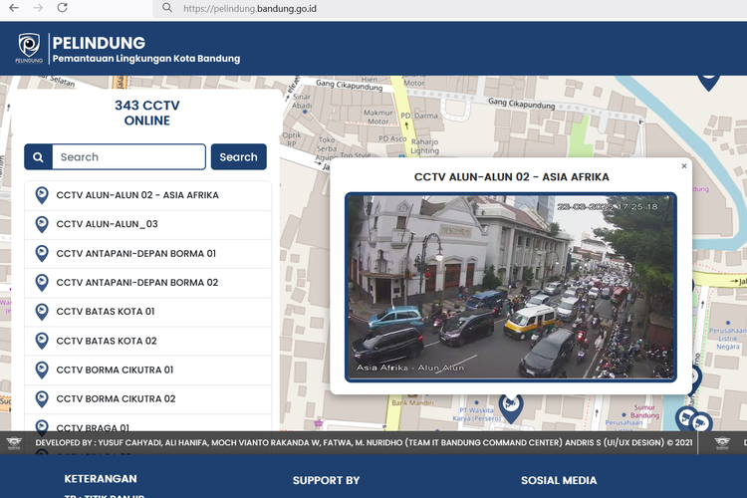Click CCTV map marker at top right corner
The height and width of the screenshot is (498, 747).
(708, 83)
